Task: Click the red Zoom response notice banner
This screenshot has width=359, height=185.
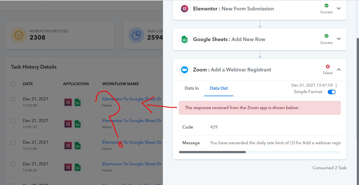Action: tap(260, 108)
